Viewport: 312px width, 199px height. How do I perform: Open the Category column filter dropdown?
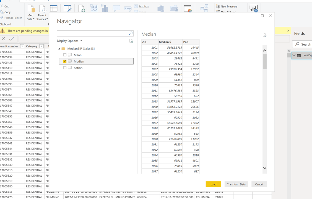[x=41, y=46]
